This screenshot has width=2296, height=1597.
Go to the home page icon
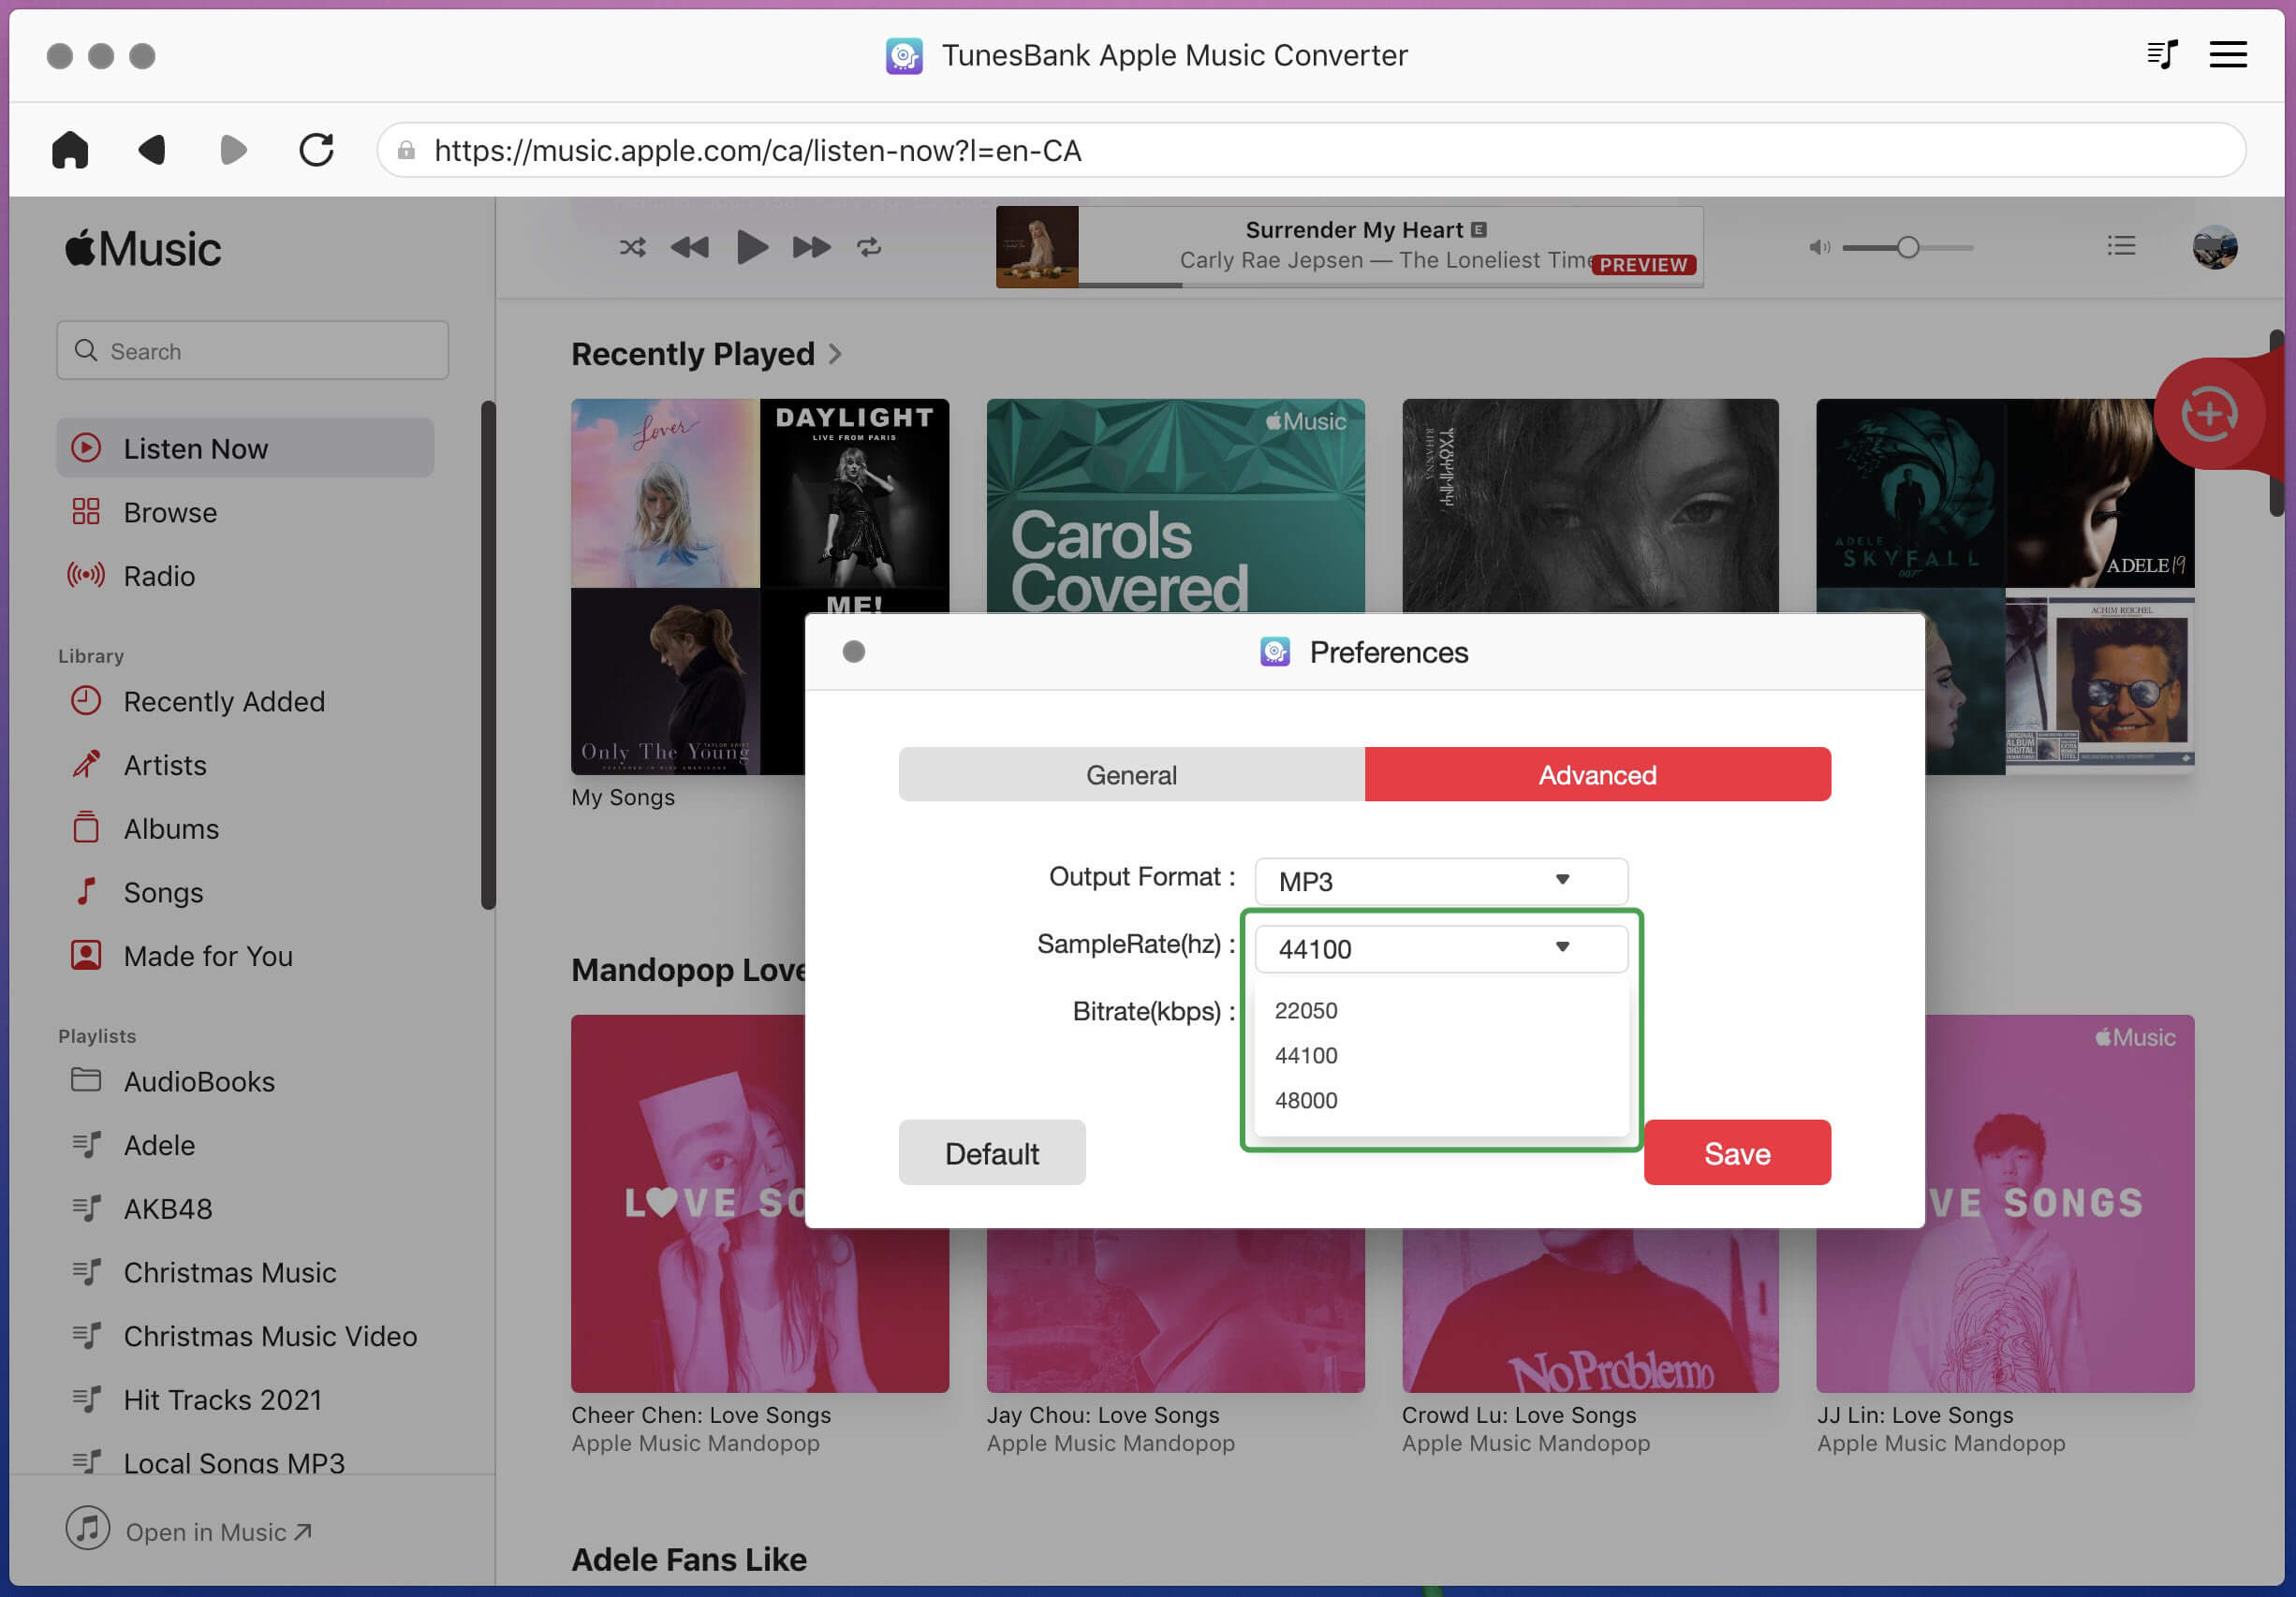pos(70,150)
